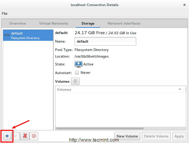Select the default Filesystem Directory pool

click(28, 35)
